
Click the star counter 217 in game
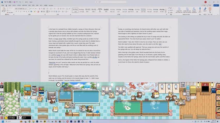(25, 118)
